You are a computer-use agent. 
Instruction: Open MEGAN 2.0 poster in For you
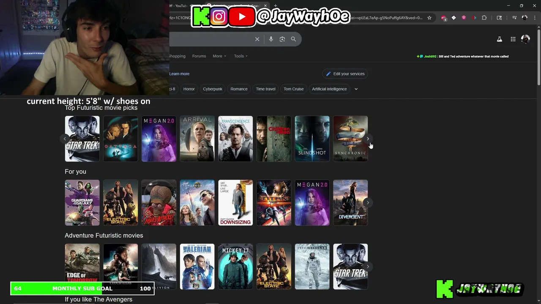point(312,203)
